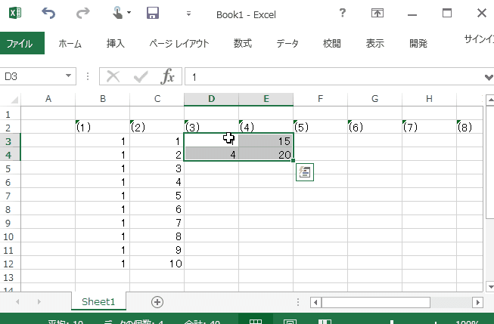This screenshot has width=494, height=324.
Task: Open Excel Help question mark
Action: point(343,13)
